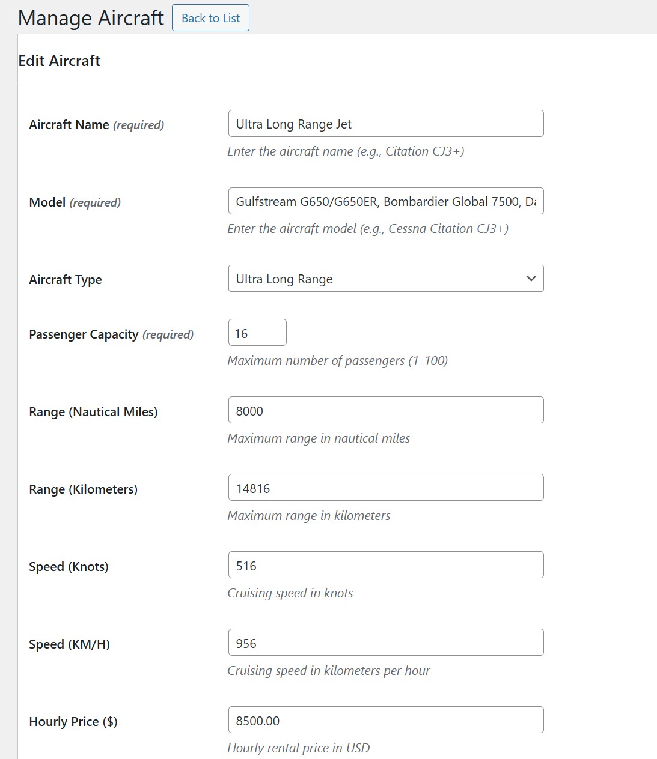Click the Hourly Price ($) label

click(x=73, y=722)
